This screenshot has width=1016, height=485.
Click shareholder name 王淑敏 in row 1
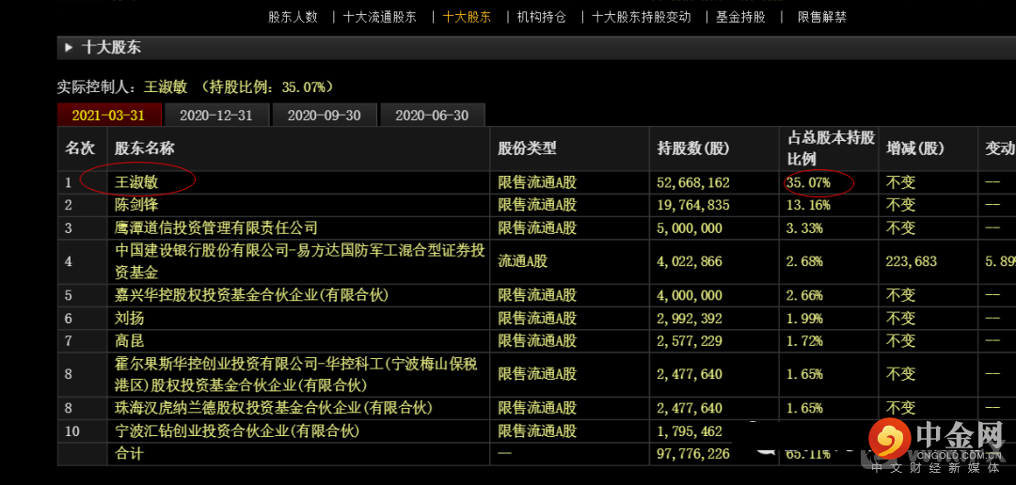pos(136,182)
